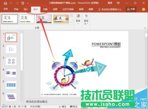Open the Customize Quick Access Toolbar arrow
The width and height of the screenshot is (148, 109).
28,3
